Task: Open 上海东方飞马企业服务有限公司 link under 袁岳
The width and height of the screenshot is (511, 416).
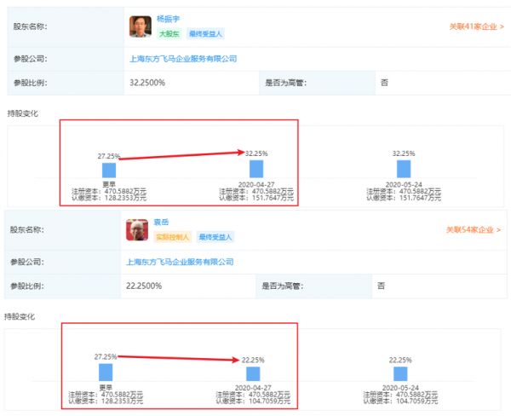Action: click(x=180, y=262)
